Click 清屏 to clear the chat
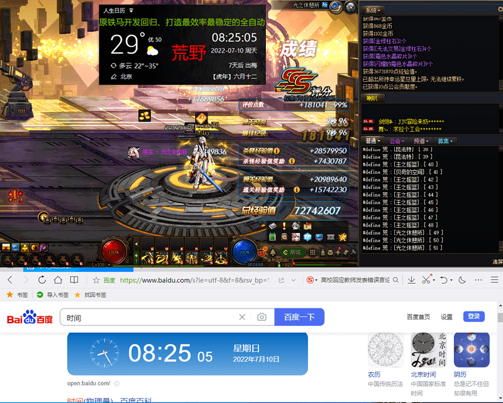Viewport: 503px width, 403px height. (x=497, y=262)
